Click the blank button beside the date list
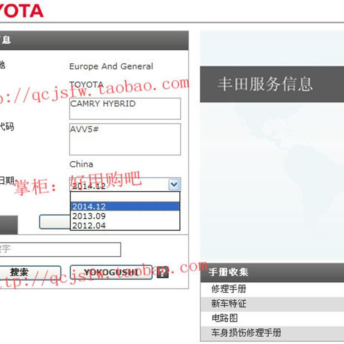This screenshot has height=344, width=344. pyautogui.click(x=55, y=222)
